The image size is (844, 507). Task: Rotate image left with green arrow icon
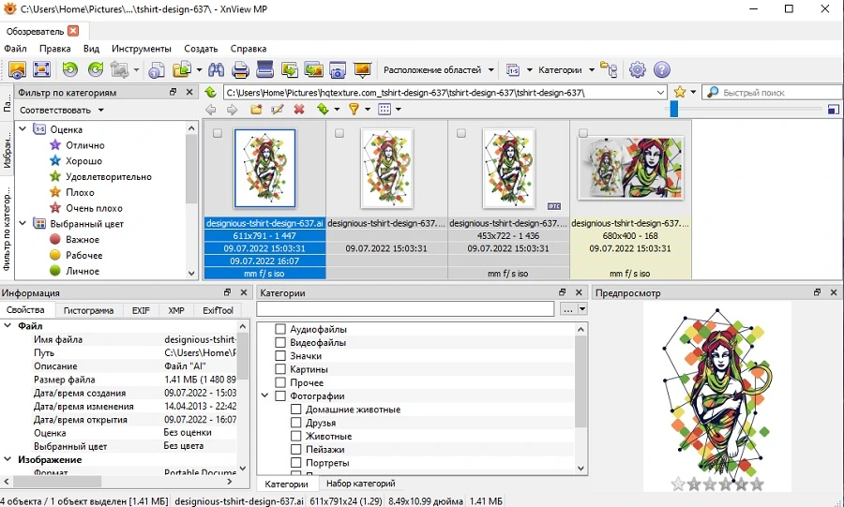pos(70,69)
